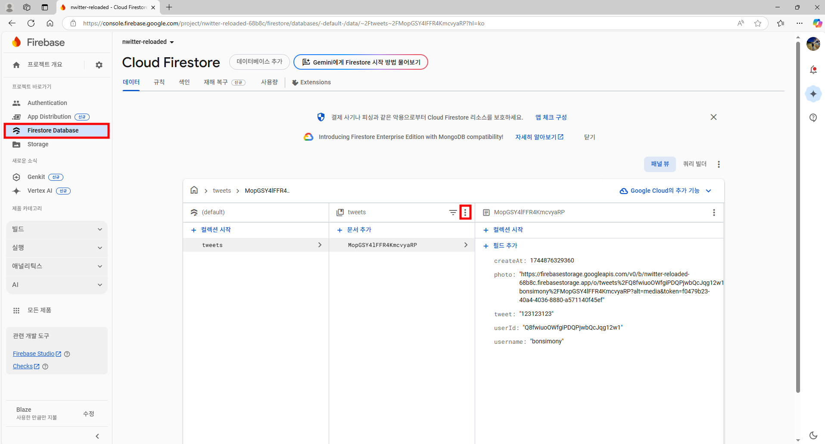Viewport: 825px width, 444px height.
Task: Open Firebase Studio link
Action: click(37, 354)
